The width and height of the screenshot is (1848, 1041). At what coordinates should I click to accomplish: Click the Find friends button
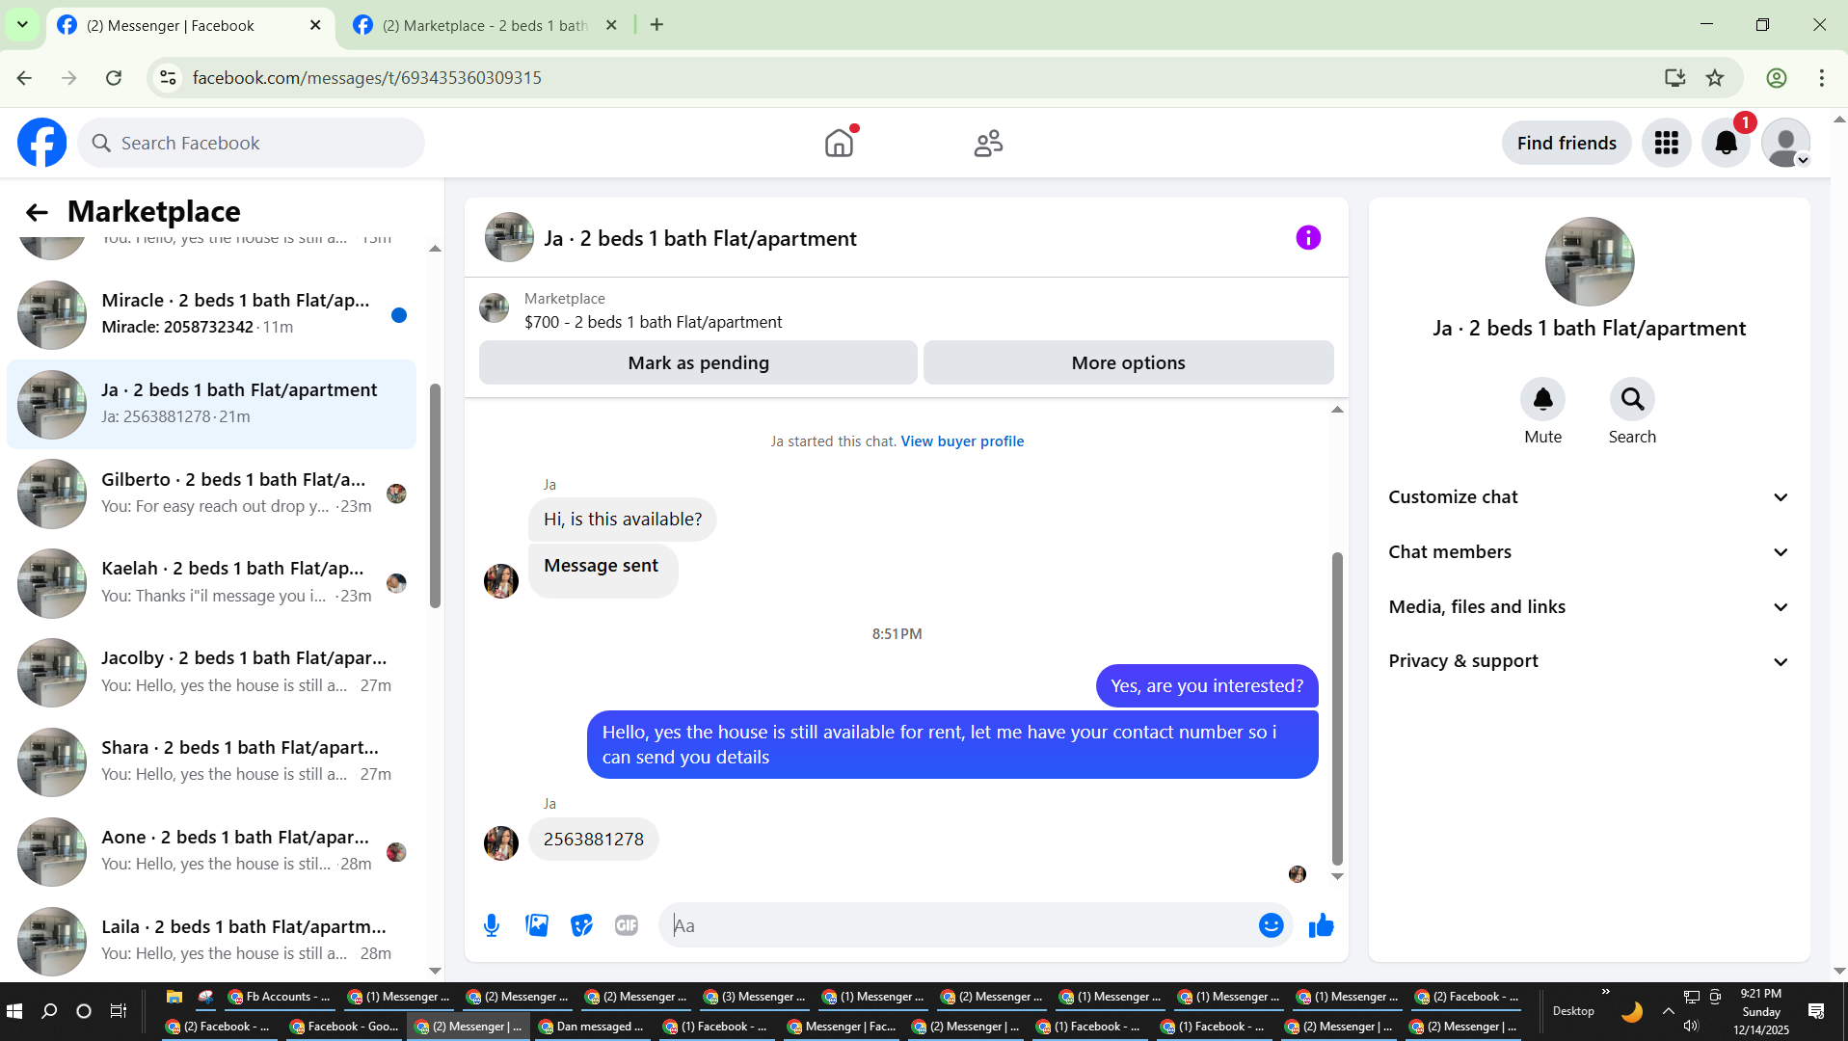coord(1567,143)
